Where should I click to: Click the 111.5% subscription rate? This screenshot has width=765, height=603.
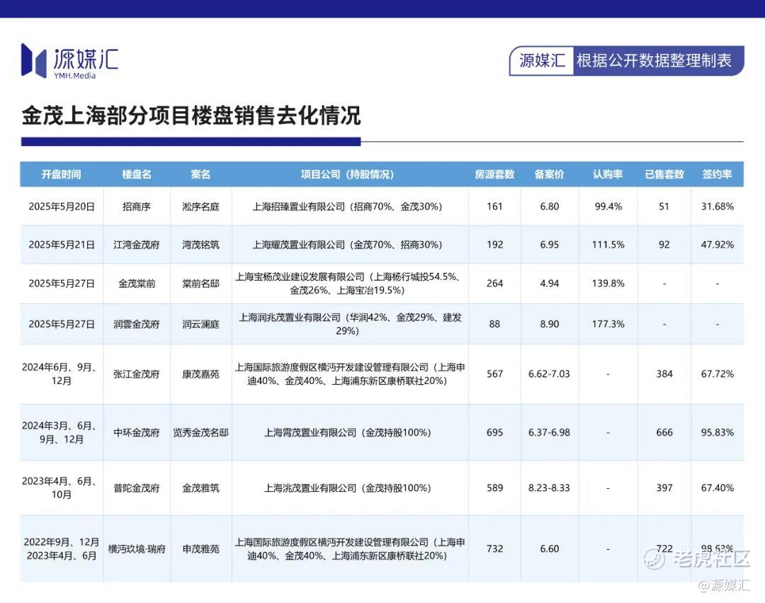608,244
